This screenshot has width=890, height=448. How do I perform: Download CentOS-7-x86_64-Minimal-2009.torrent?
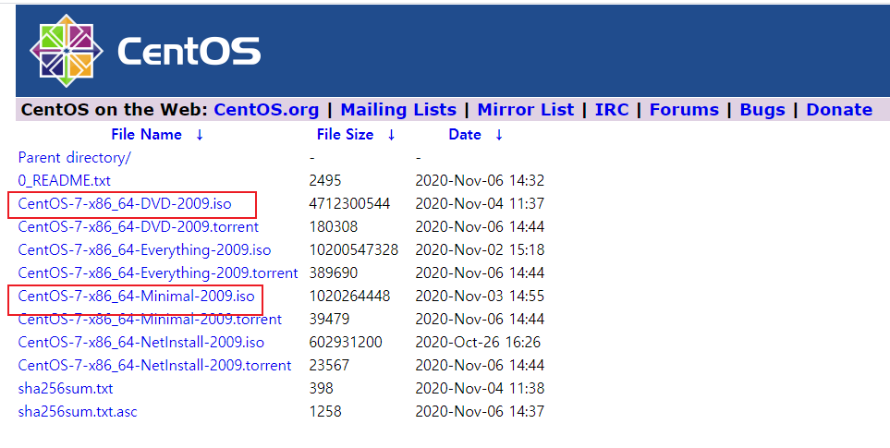pyautogui.click(x=150, y=320)
